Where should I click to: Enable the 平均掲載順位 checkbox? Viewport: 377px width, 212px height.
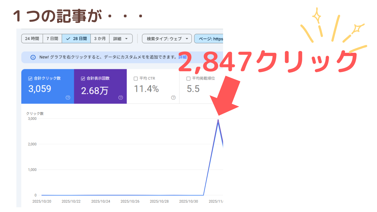[x=188, y=79]
